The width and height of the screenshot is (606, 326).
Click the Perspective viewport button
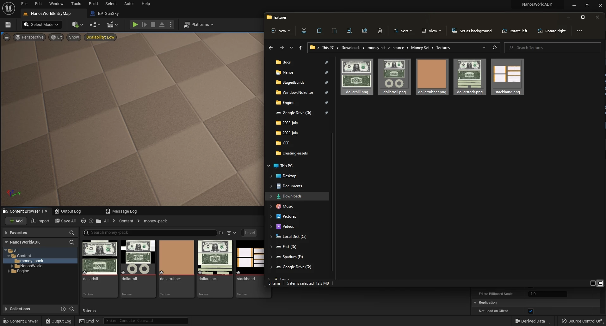pos(30,37)
